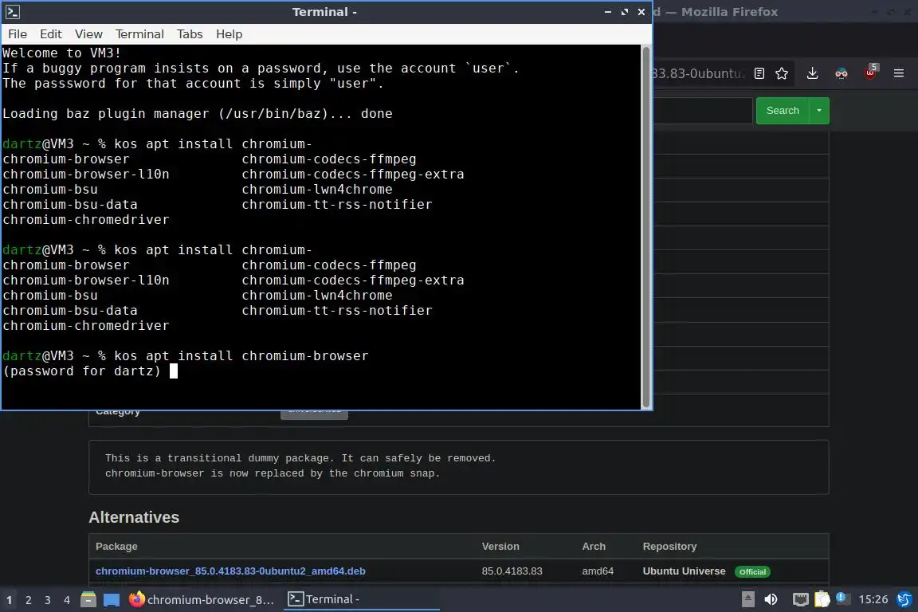Click the network connection tray icon
918x612 pixels.
800,599
